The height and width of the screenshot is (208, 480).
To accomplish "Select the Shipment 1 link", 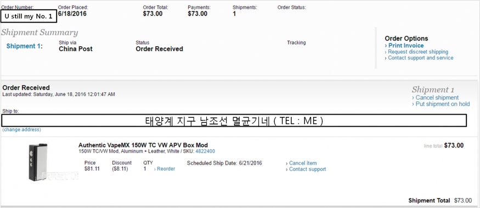I will tap(24, 46).
